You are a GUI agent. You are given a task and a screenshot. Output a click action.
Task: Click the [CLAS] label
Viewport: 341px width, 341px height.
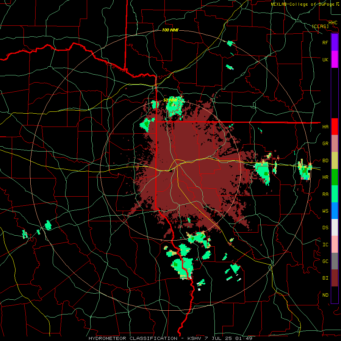coord(320,26)
